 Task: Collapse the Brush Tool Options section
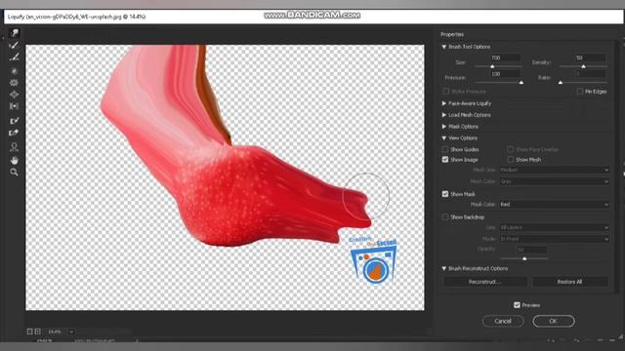(x=443, y=47)
